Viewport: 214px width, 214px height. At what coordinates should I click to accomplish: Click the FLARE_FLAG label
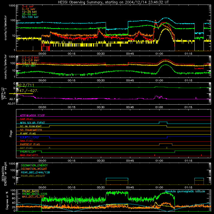28,133
